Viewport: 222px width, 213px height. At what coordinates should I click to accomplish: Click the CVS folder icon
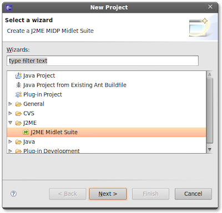click(x=18, y=114)
